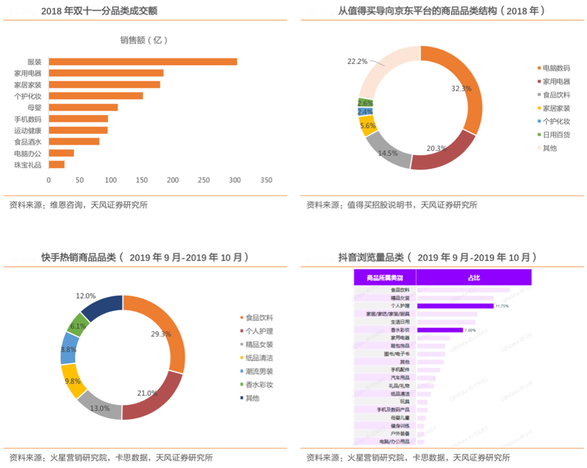Select the highlighted 个人护理 11.75% bar
587x468 pixels.
(x=455, y=306)
